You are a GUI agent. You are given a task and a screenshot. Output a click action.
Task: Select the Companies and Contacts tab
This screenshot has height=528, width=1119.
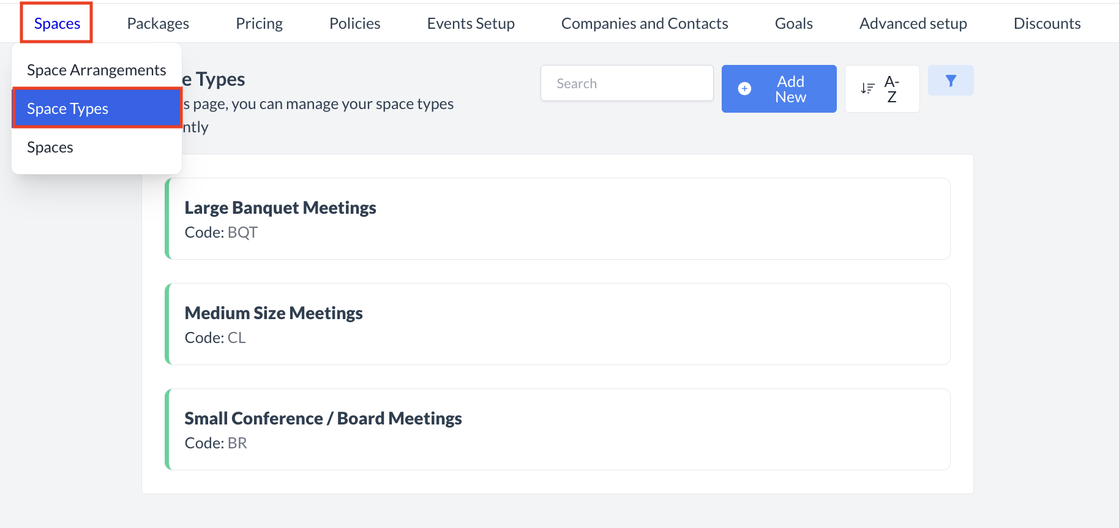pos(644,23)
